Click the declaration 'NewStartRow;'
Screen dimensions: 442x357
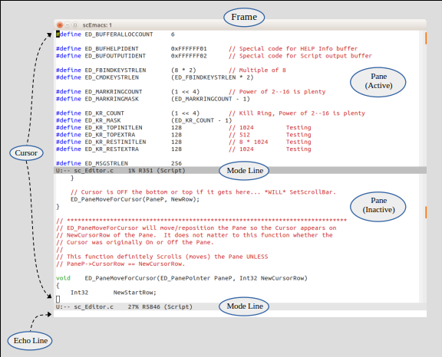pos(135,293)
